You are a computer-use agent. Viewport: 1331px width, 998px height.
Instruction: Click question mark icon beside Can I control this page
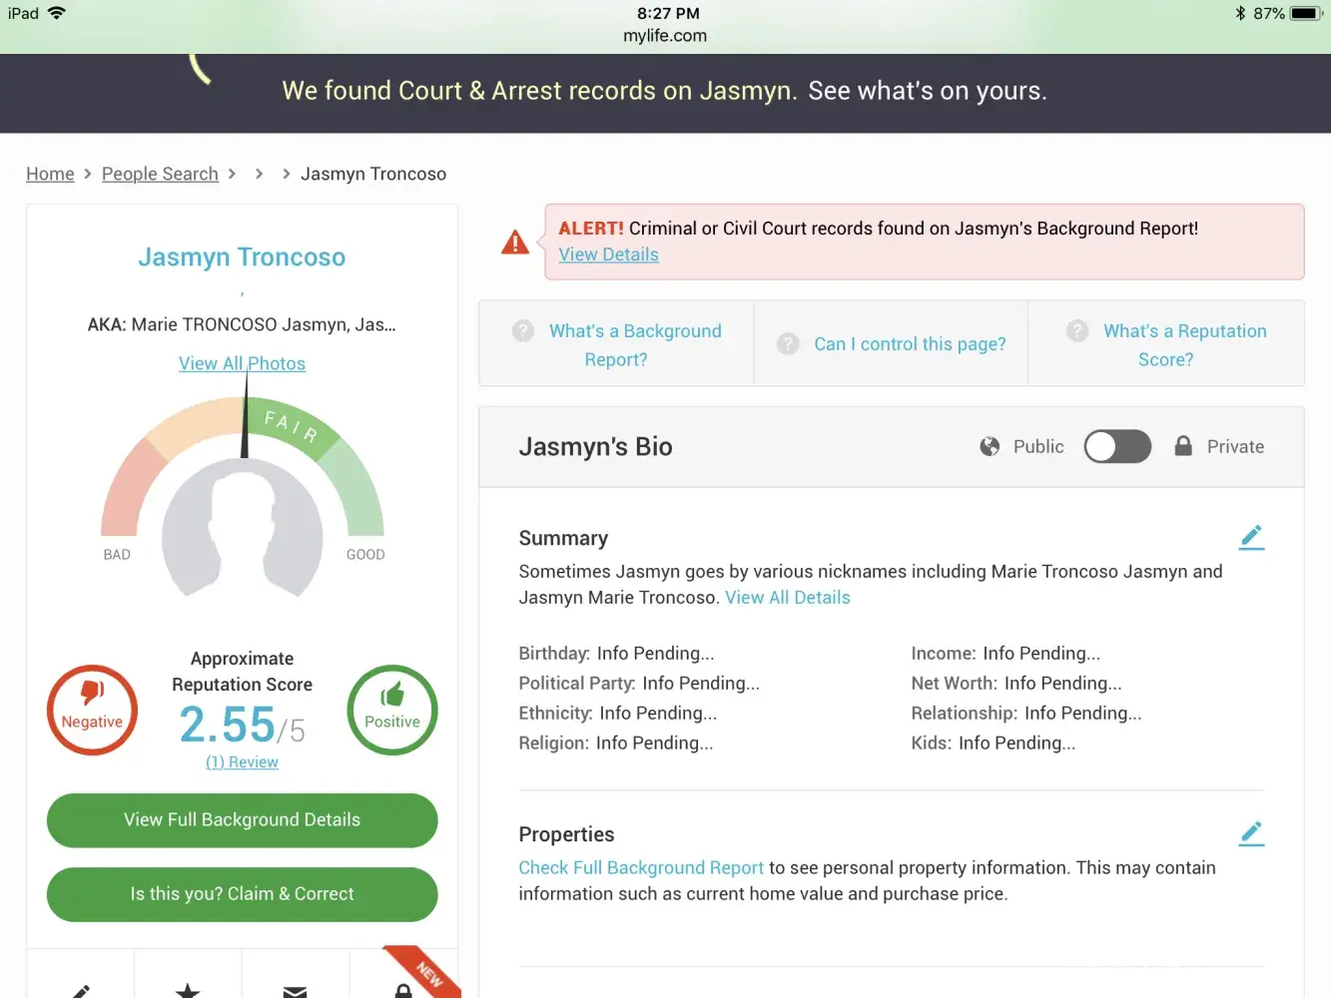click(x=788, y=343)
